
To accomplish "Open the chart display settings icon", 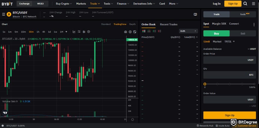I will tap(79, 32).
